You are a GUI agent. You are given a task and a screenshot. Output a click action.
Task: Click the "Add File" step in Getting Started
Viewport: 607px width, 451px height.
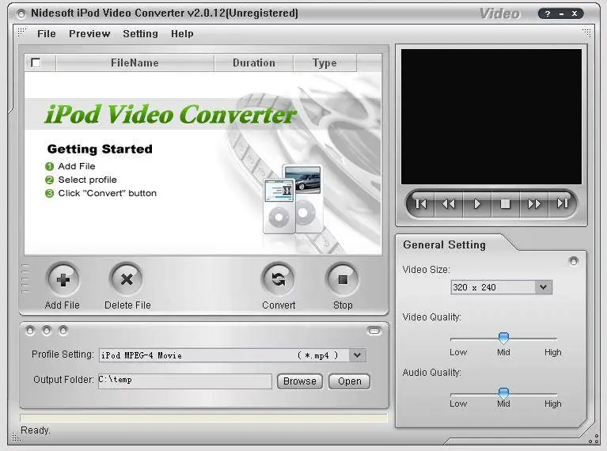pyautogui.click(x=77, y=166)
